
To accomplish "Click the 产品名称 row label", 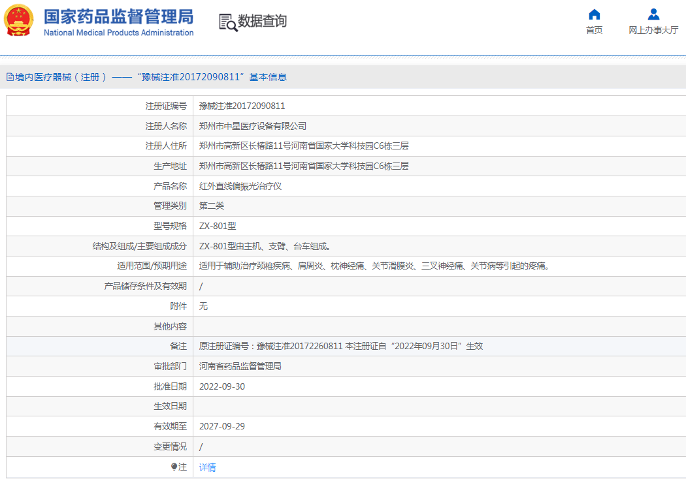I will point(170,186).
